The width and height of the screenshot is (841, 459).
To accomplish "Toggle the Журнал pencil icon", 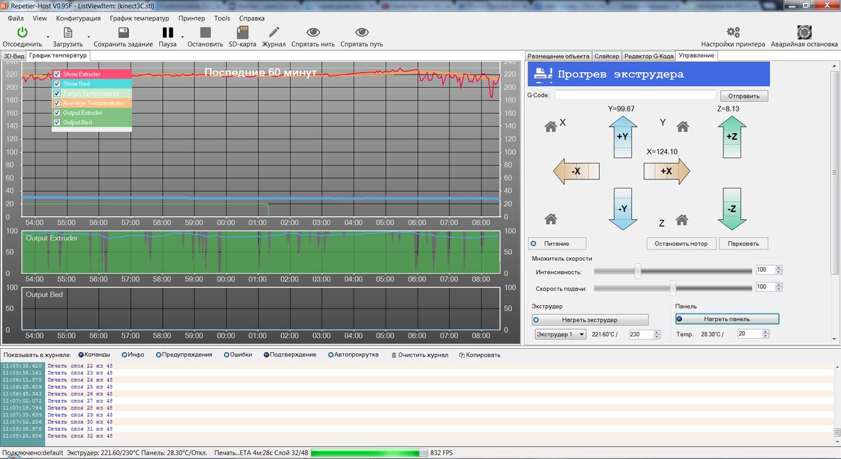I will pos(273,32).
